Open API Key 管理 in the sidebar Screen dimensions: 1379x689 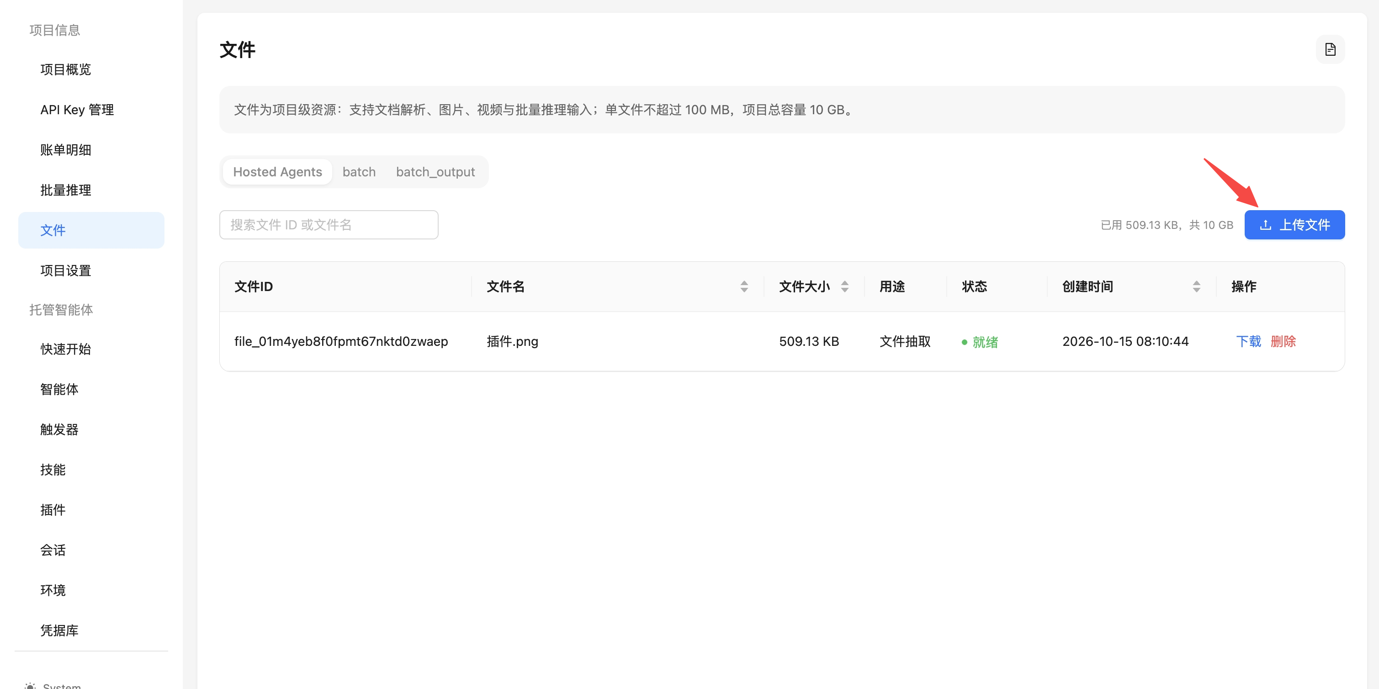click(x=91, y=110)
